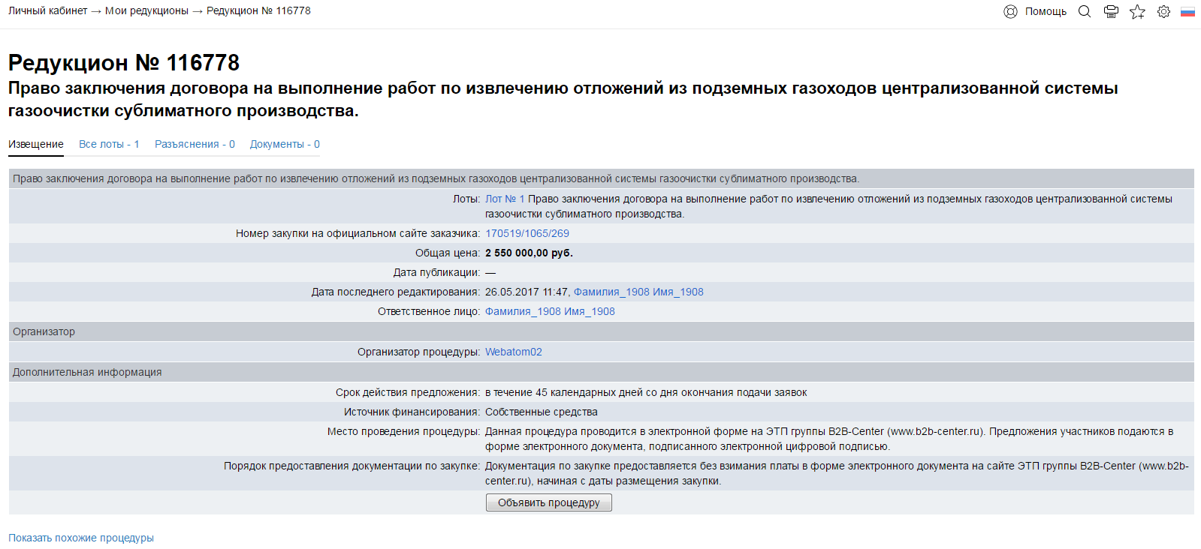Screen dimensions: 1201x549
Task: Click the 'Помощь' text link
Action: [1046, 11]
